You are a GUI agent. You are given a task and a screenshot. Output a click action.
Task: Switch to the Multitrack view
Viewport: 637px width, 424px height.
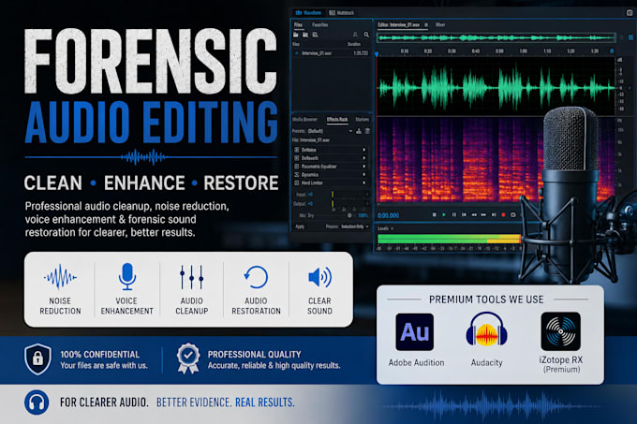pyautogui.click(x=342, y=13)
